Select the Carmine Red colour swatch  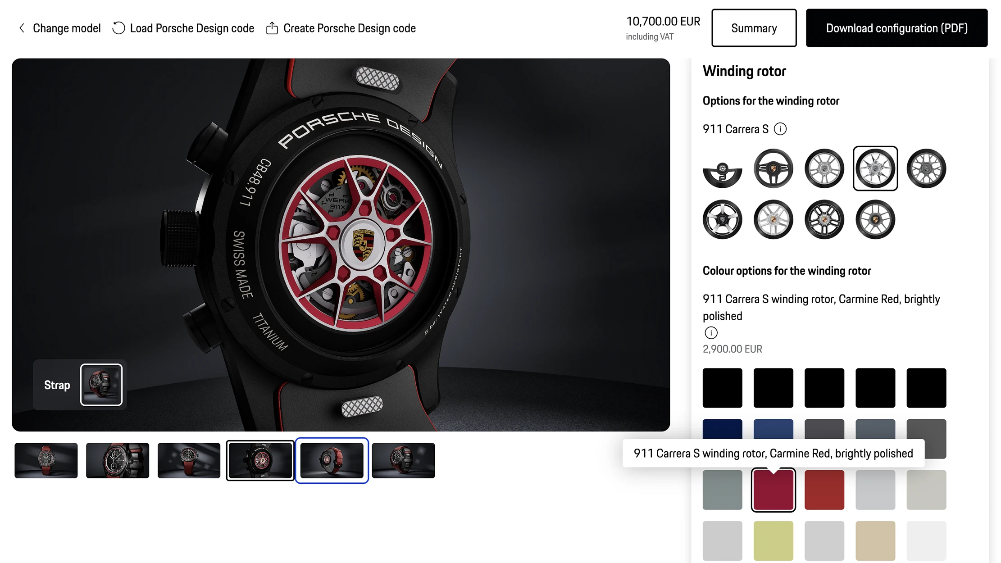coord(773,490)
